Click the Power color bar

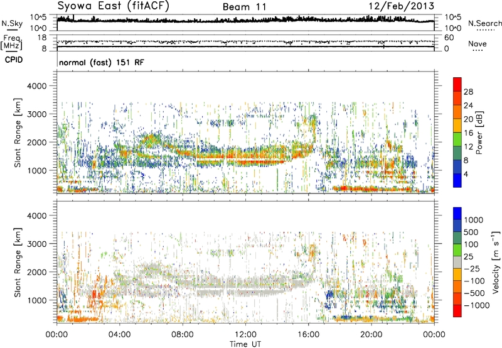[457, 133]
